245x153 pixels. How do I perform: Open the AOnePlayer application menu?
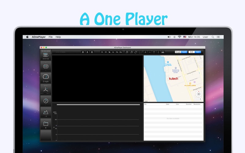tap(39, 37)
